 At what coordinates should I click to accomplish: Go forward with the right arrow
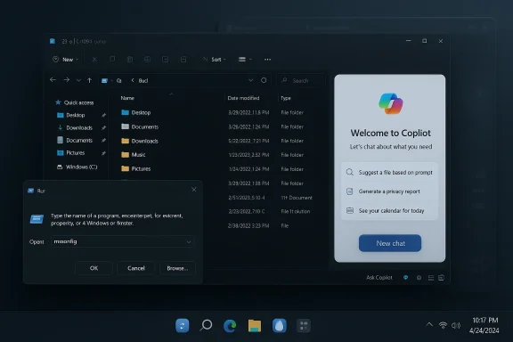tap(67, 80)
